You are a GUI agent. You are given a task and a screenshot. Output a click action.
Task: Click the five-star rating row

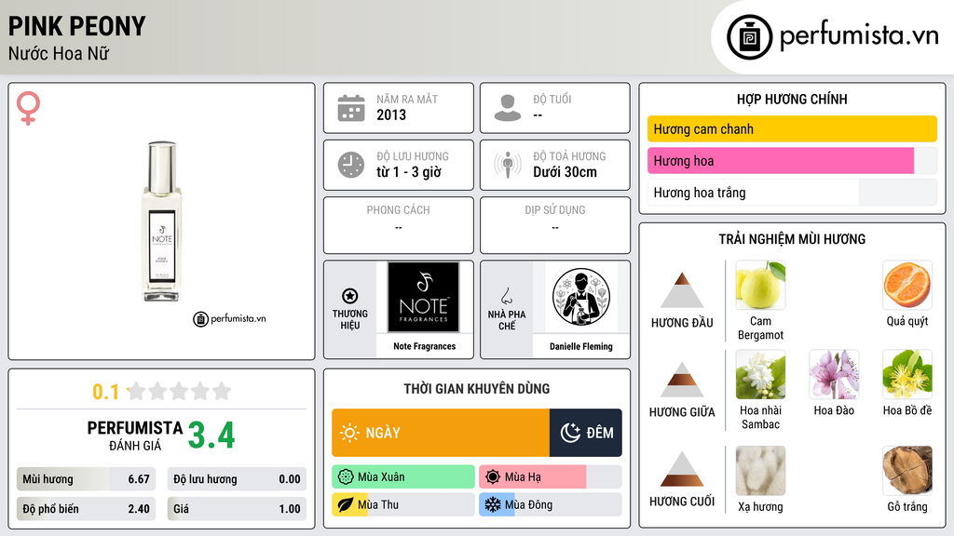(179, 391)
